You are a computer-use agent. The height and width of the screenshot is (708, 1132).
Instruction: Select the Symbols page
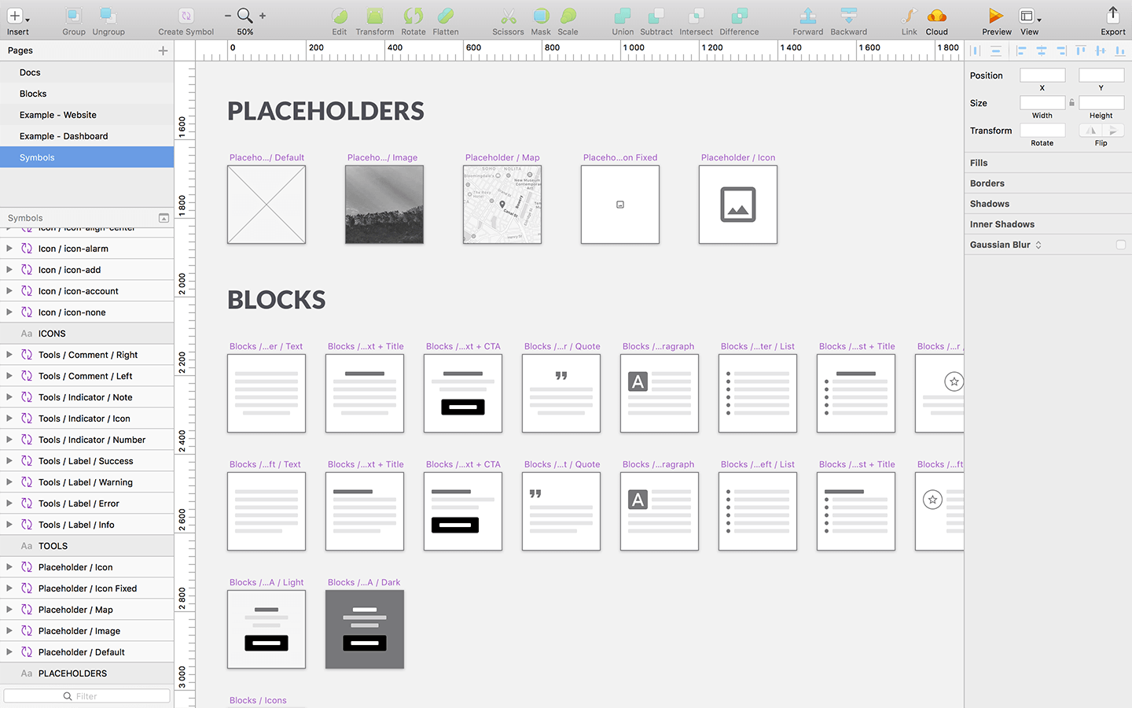click(x=86, y=157)
